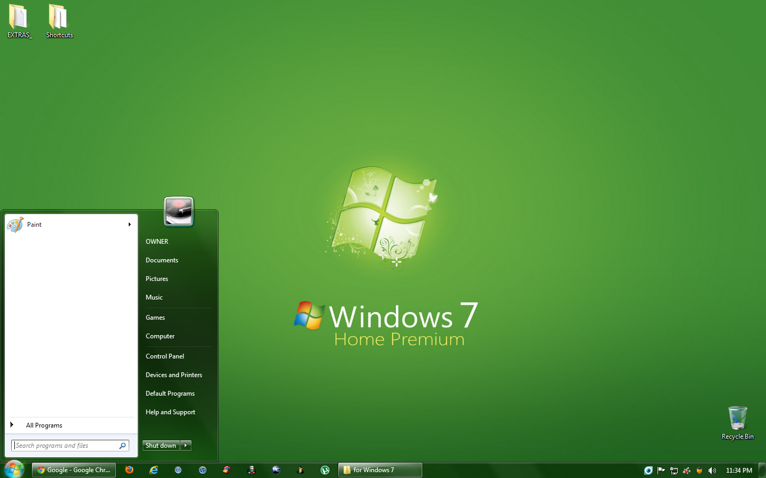766x478 pixels.
Task: Open Default Programs from Start menu
Action: point(170,394)
